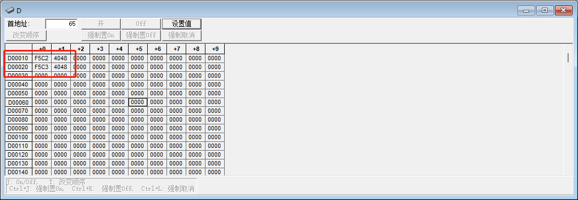This screenshot has height=200, width=578.
Task: Select cell D00020 +1 containing 4048
Action: (61, 67)
